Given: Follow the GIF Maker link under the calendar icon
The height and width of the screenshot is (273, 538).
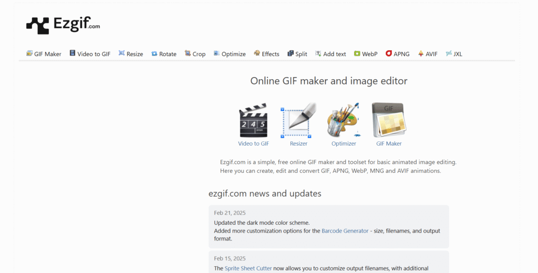Looking at the screenshot, I should 389,144.
